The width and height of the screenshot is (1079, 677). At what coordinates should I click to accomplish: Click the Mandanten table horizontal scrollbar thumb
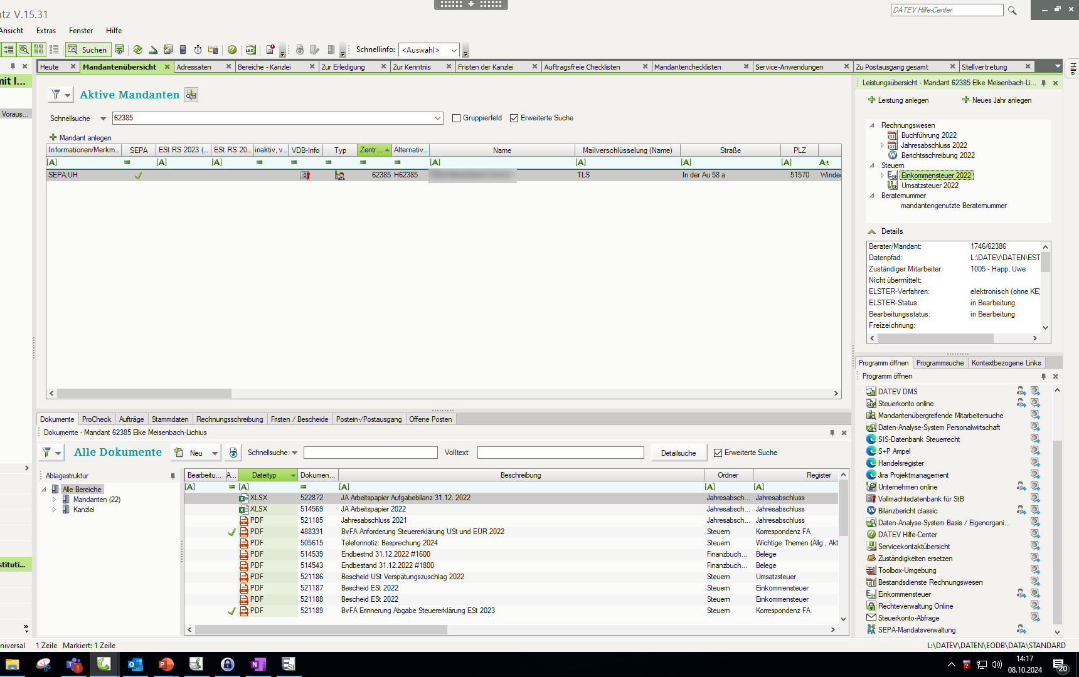(144, 394)
